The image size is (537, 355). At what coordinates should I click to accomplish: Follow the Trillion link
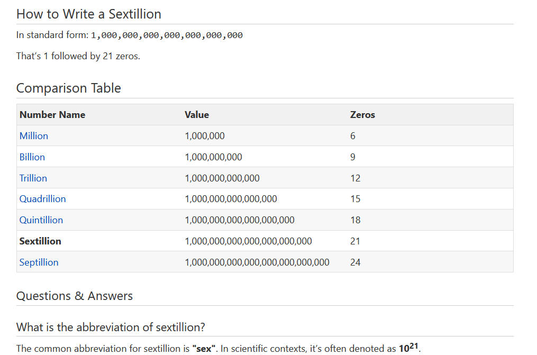33,178
